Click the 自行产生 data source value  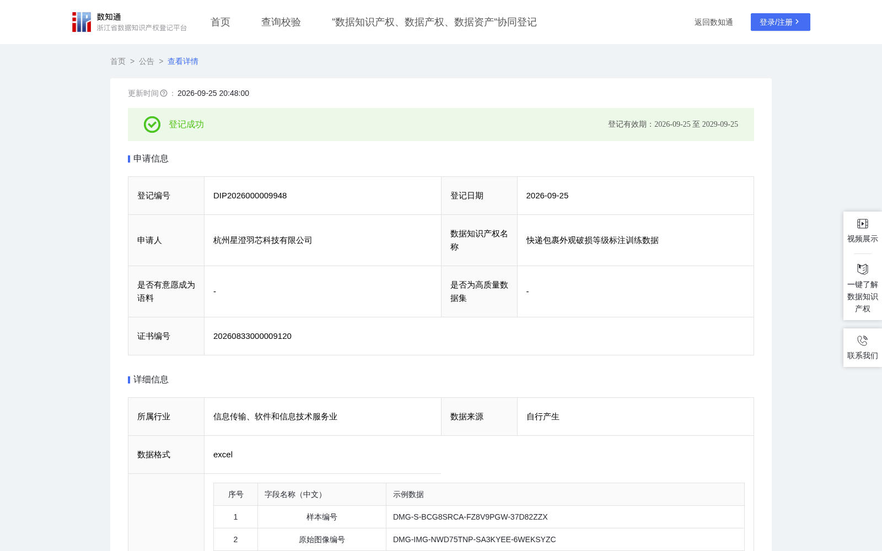pyautogui.click(x=543, y=417)
